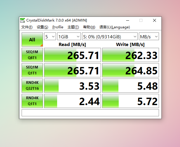The image size is (180, 147).
Task: Minimize the CrystalDiskMark window
Action: (x=128, y=20)
